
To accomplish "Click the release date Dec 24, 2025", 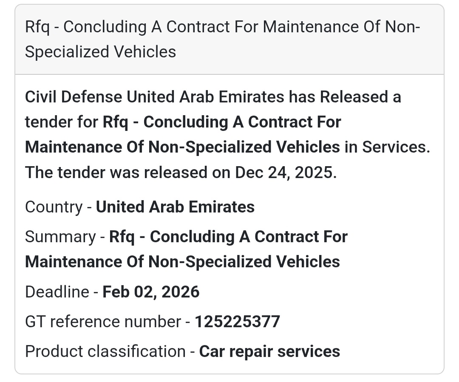I will (284, 172).
